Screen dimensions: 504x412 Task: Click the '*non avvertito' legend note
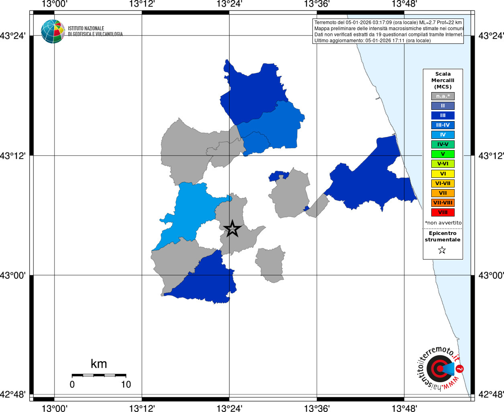click(x=443, y=223)
